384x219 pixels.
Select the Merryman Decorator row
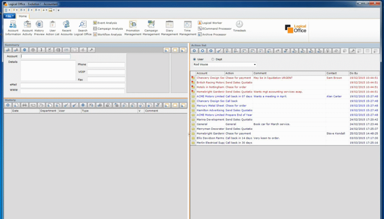pos(285,129)
